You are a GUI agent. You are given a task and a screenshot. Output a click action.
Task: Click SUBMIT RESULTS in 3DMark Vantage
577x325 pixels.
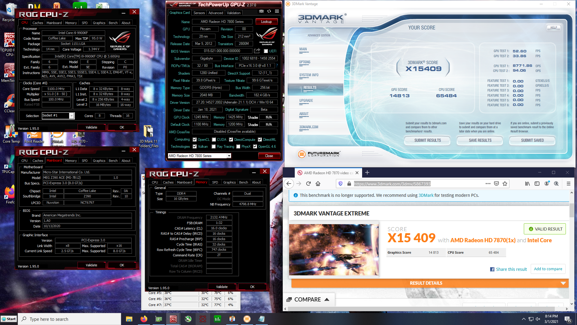(427, 141)
